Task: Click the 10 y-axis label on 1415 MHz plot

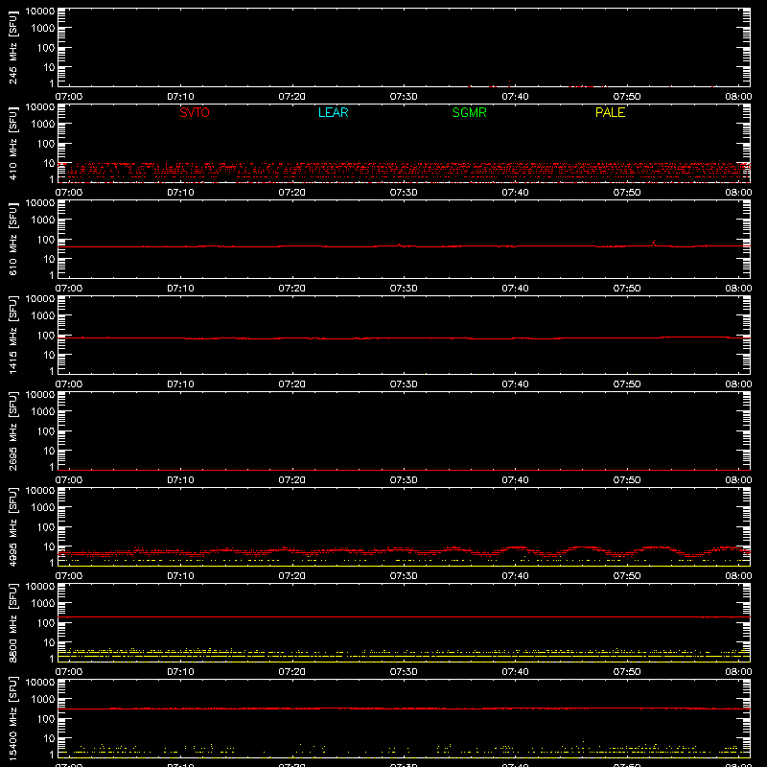Action: 49,355
